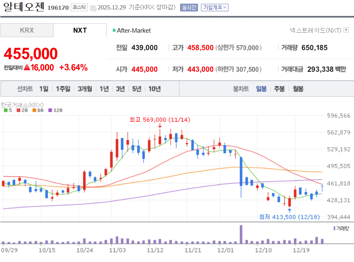Image resolution: width=354 pixels, height=262 pixels.
Task: Click the purple 120-day moving average swatch
Action: tap(50, 110)
